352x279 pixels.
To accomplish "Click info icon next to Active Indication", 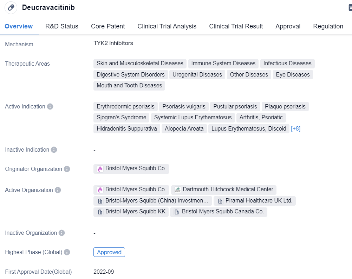I will click(x=50, y=106).
